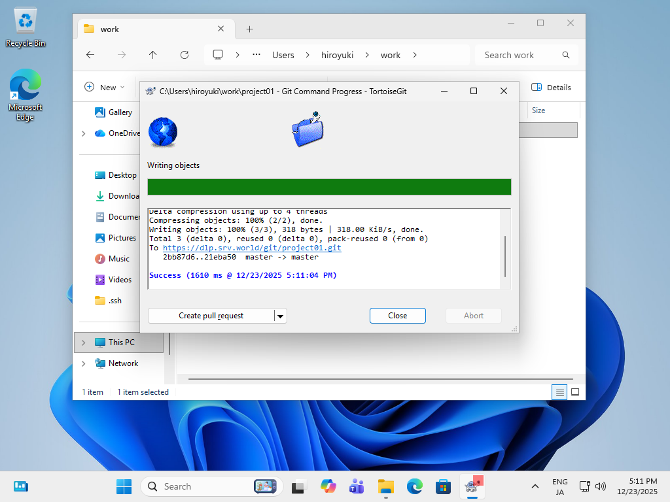The height and width of the screenshot is (502, 670).
Task: Open Microsoft Store from taskbar
Action: tap(444, 486)
